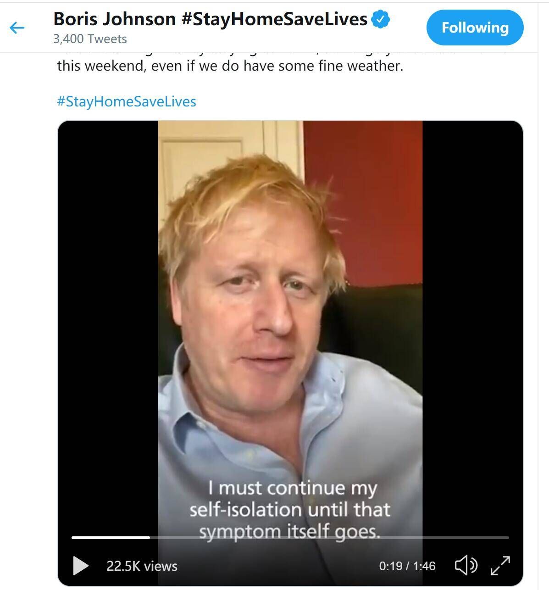Click the played portion of the video progress bar
Screen dimensions: 549x590
110,537
